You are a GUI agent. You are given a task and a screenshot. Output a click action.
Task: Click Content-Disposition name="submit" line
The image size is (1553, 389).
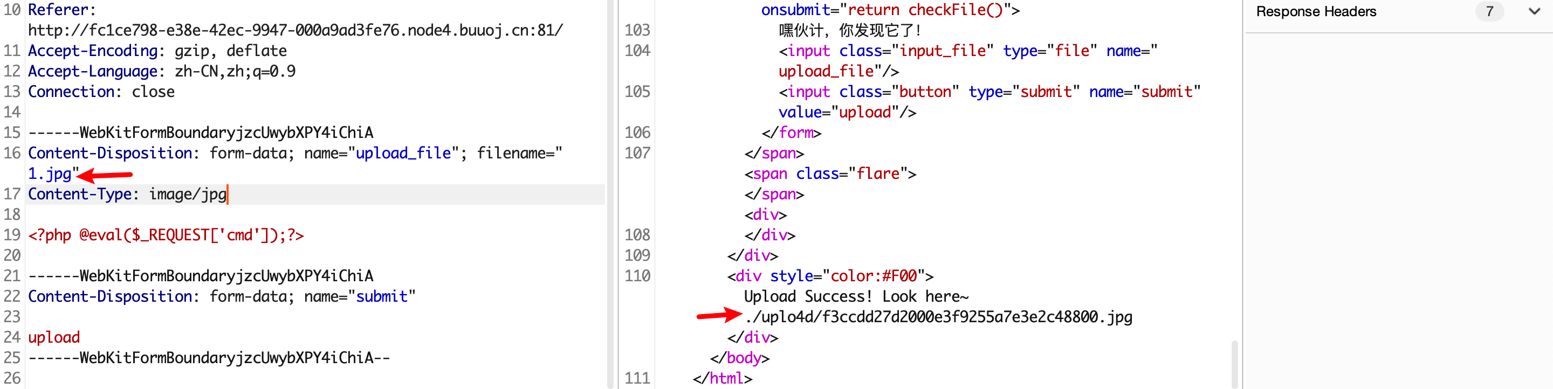point(222,296)
